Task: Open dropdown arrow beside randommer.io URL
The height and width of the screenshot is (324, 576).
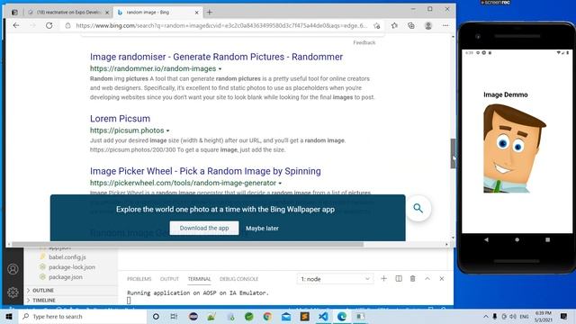Action: (x=220, y=68)
